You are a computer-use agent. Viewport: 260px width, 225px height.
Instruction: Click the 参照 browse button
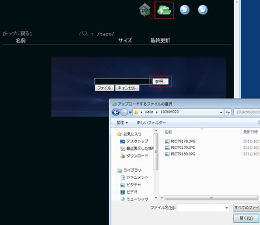(x=161, y=81)
